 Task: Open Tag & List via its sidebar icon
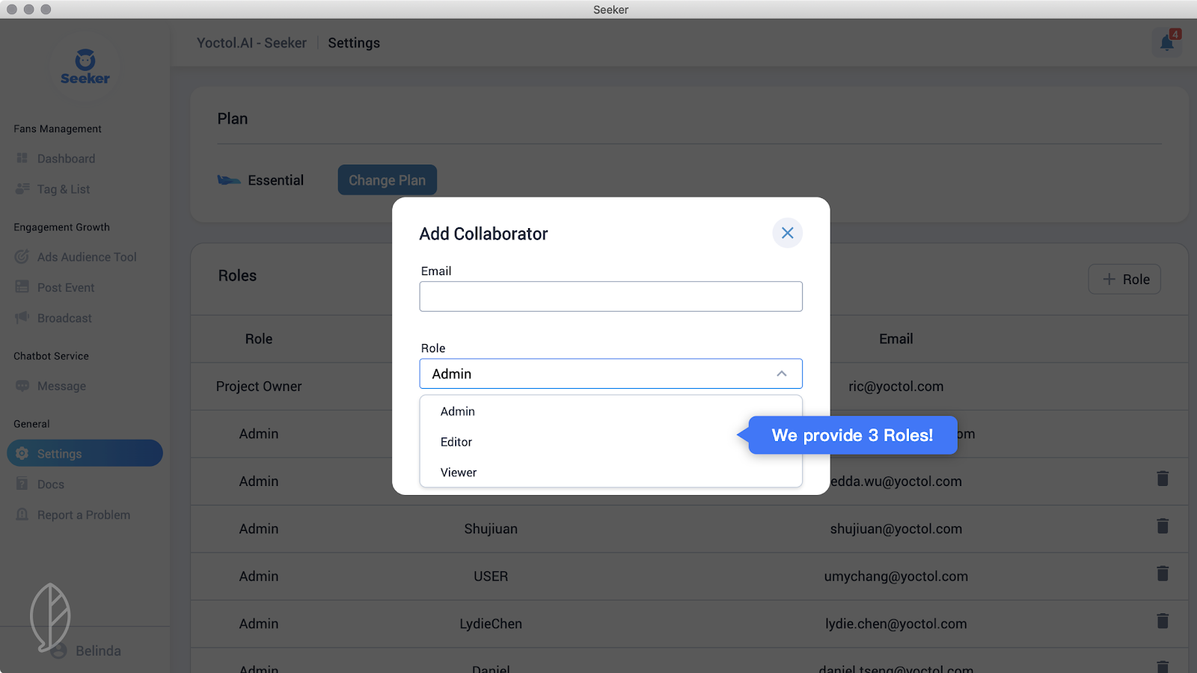(x=22, y=189)
